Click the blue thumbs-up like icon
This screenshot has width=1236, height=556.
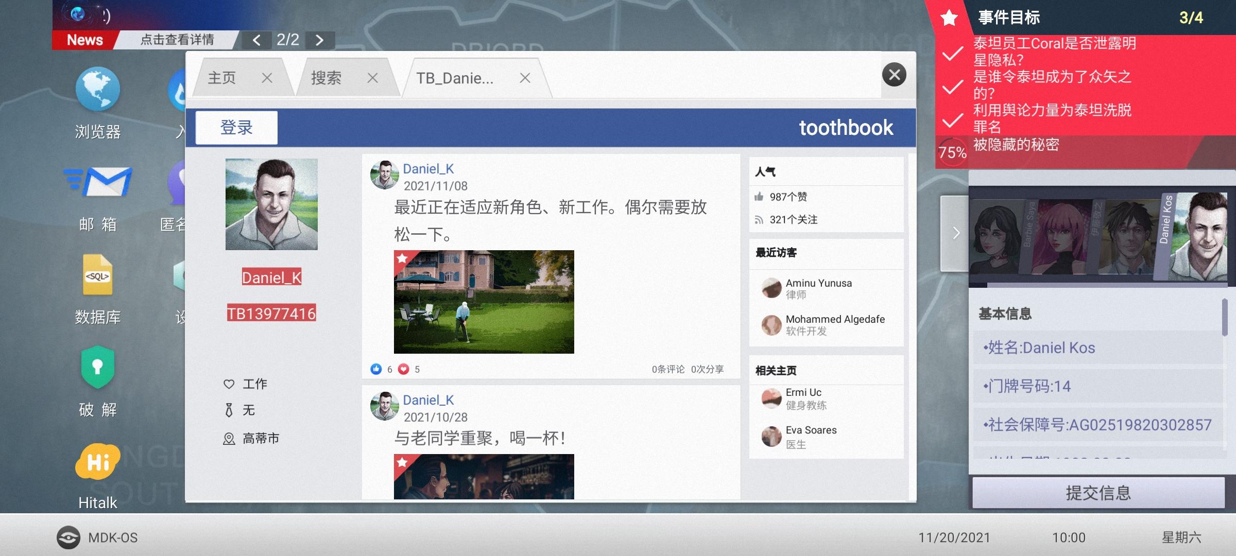[x=376, y=369]
